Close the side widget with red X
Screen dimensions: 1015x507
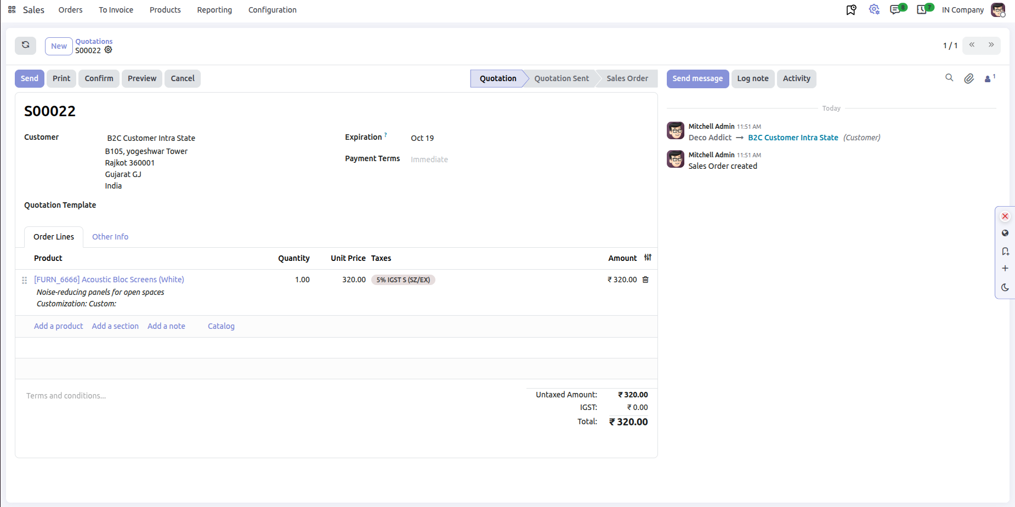click(x=1005, y=217)
